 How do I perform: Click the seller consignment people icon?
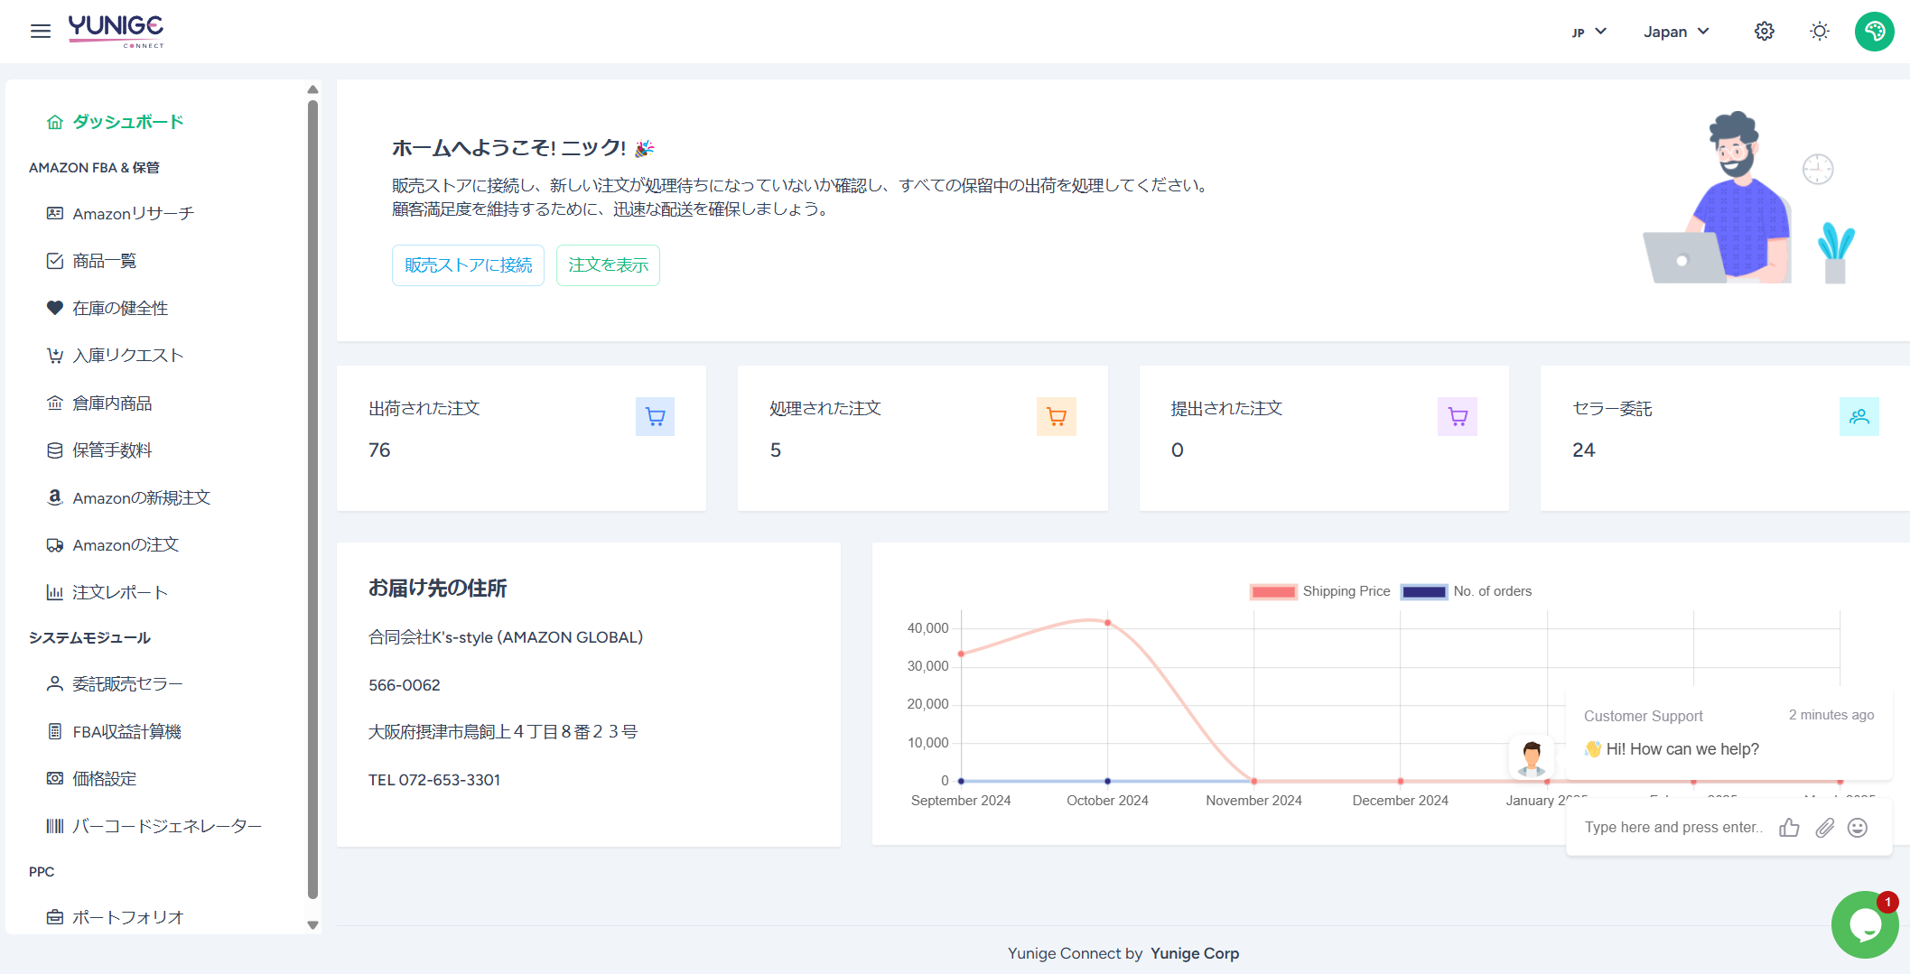(x=1859, y=417)
